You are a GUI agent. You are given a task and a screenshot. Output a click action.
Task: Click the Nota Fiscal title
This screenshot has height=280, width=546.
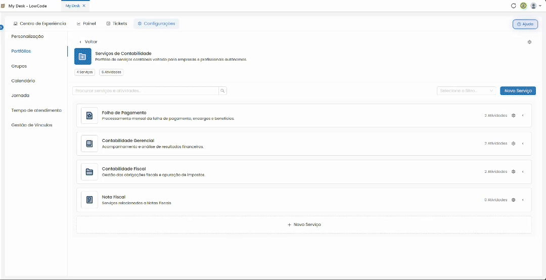point(114,197)
